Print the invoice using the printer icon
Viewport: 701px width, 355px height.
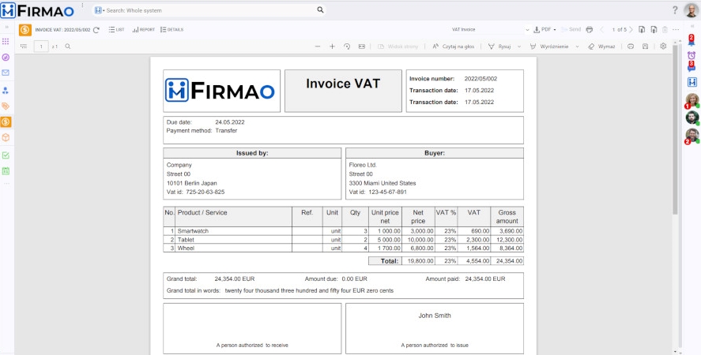pos(590,29)
